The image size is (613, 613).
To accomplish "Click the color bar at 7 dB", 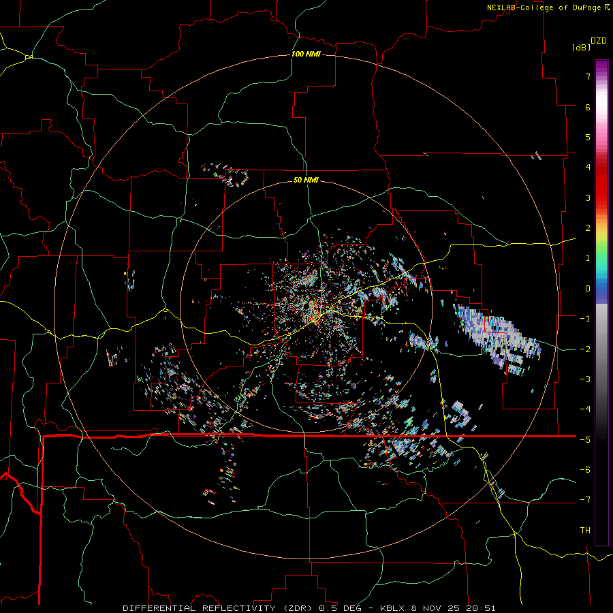I will point(601,76).
